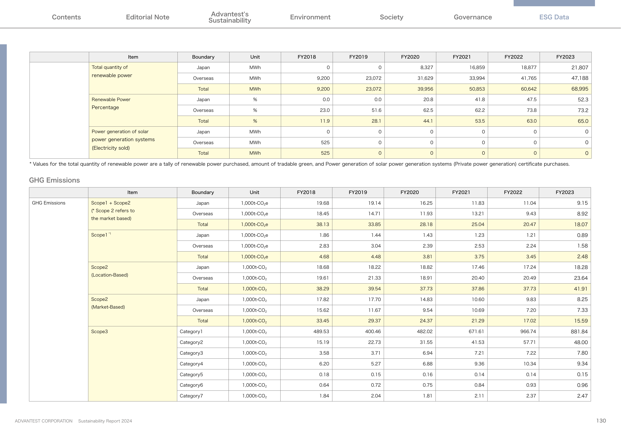The image size is (621, 439).
Task: Click the 33.45 market-based total
Action: pyautogui.click(x=323, y=321)
